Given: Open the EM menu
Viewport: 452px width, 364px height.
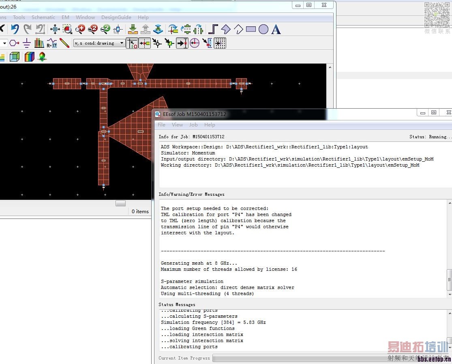Looking at the screenshot, I should click(65, 17).
